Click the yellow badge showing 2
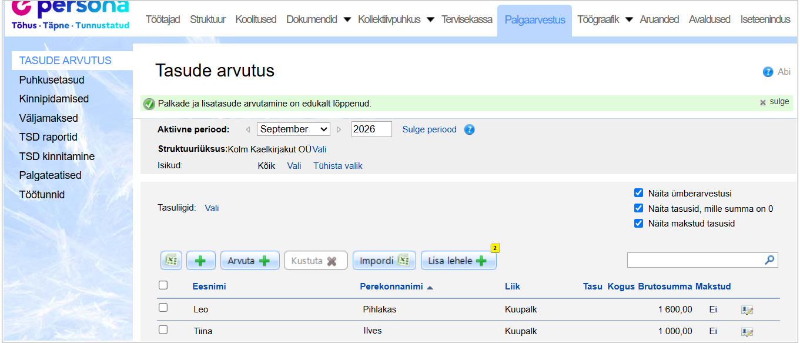Image resolution: width=800 pixels, height=343 pixels. (x=495, y=248)
